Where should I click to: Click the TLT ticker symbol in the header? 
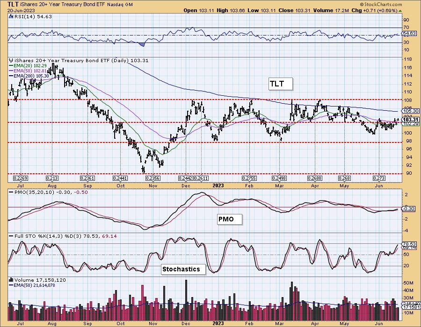[x=13, y=4]
